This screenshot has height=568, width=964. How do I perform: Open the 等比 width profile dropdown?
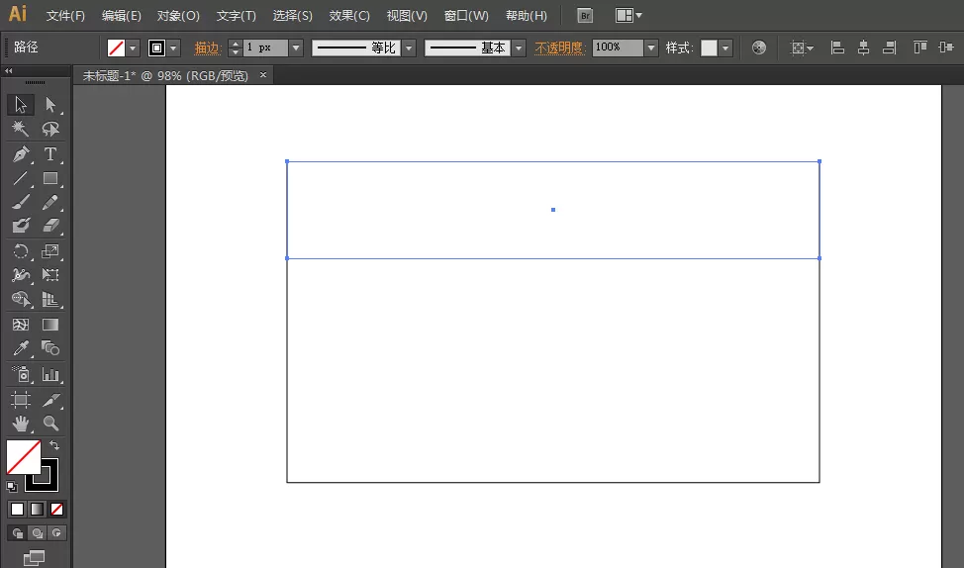tap(409, 47)
